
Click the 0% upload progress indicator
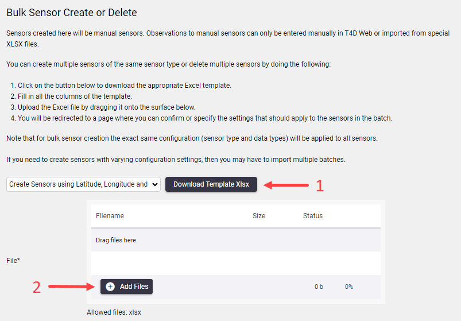(x=349, y=287)
